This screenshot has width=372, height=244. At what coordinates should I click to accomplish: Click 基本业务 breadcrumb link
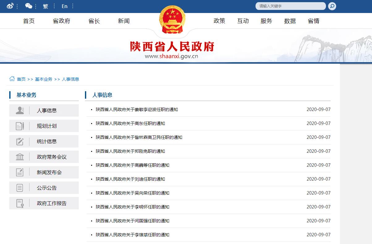click(x=44, y=79)
